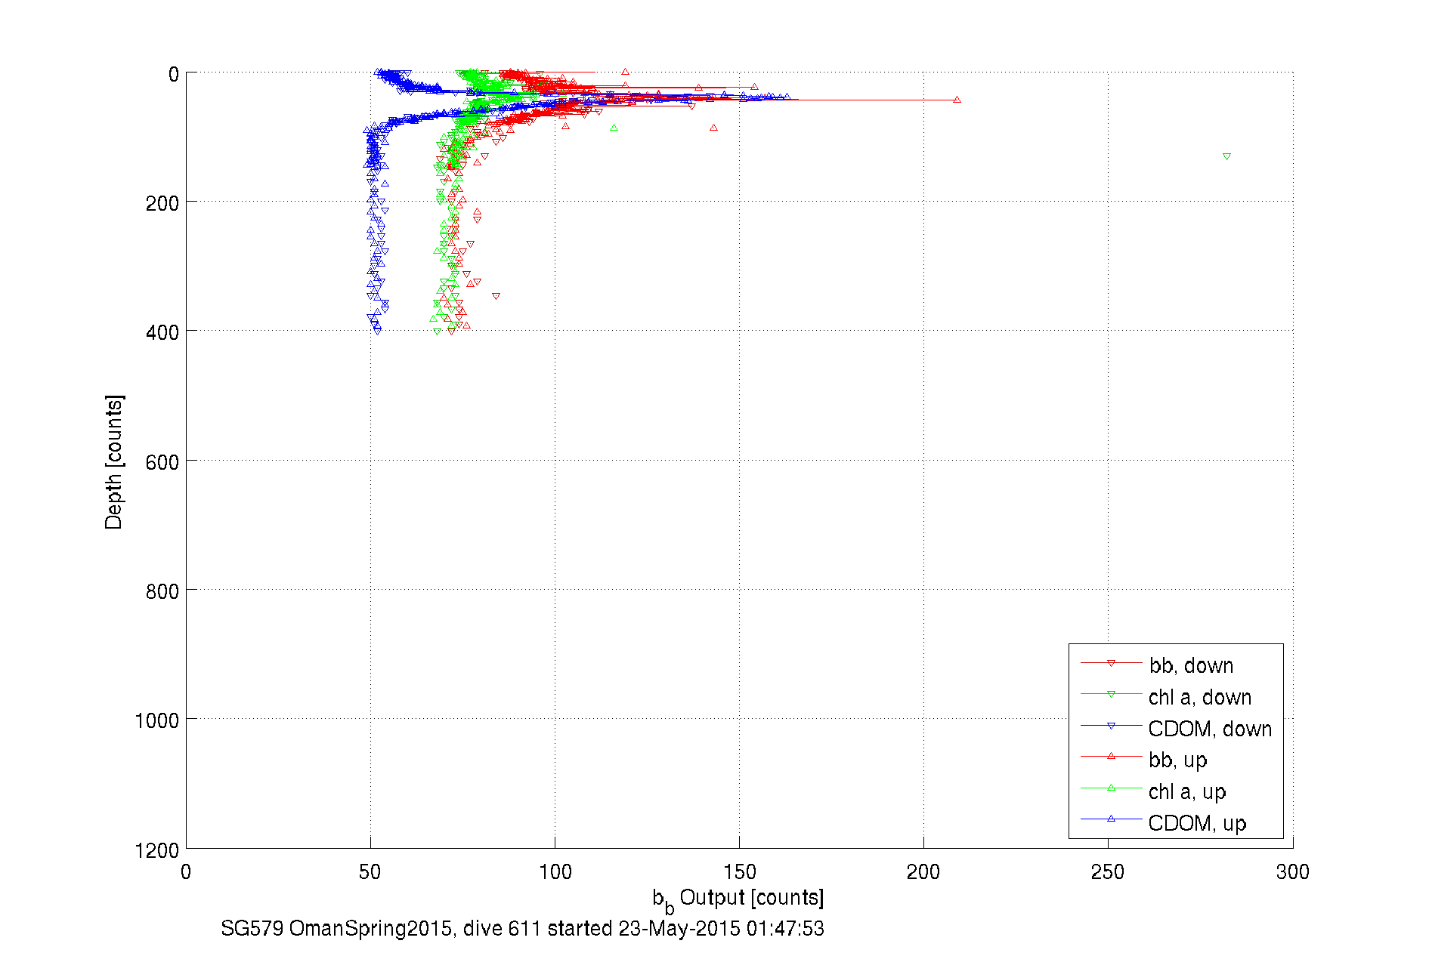Click the blue down-triangle marker in legend
The width and height of the screenshot is (1429, 953).
pyautogui.click(x=1111, y=726)
